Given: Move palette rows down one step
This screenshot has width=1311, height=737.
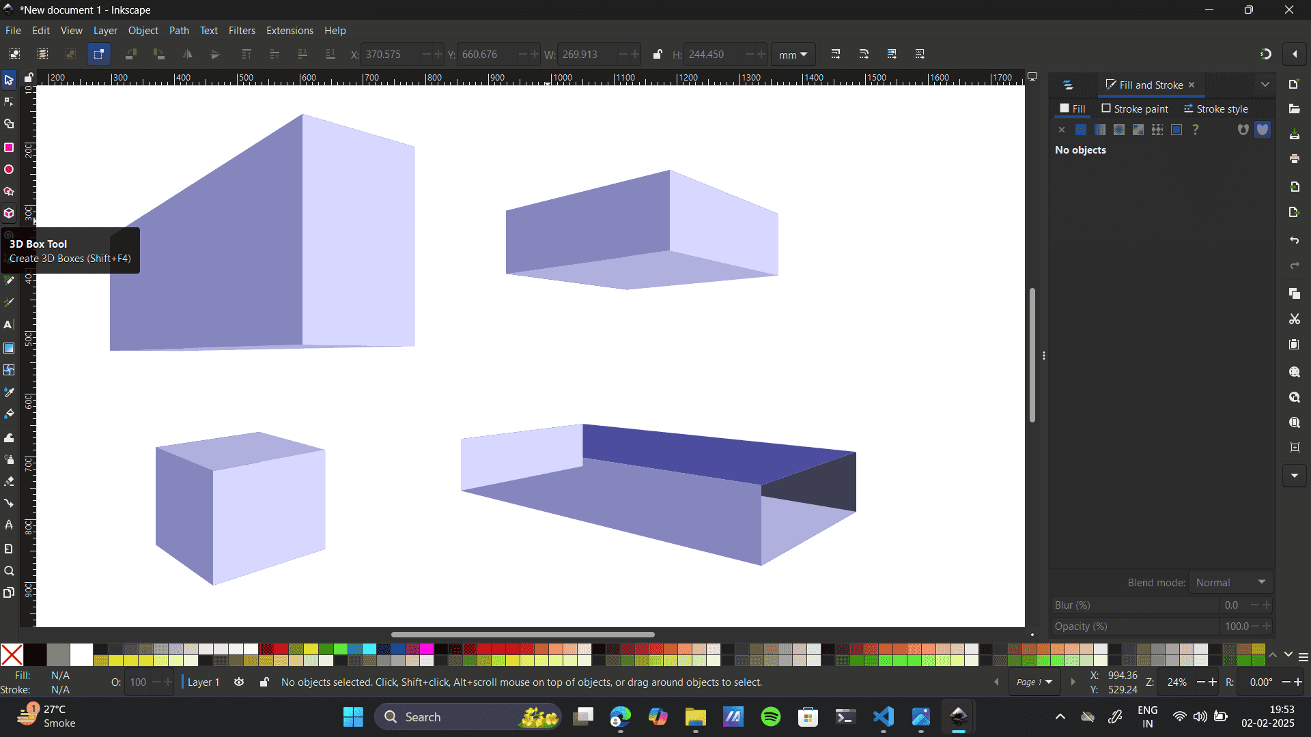Looking at the screenshot, I should [x=1288, y=655].
